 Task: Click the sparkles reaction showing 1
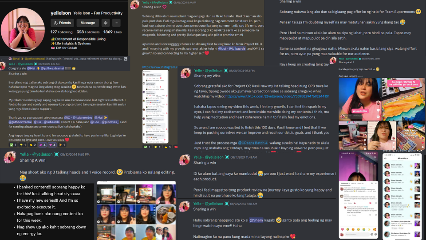62,145
